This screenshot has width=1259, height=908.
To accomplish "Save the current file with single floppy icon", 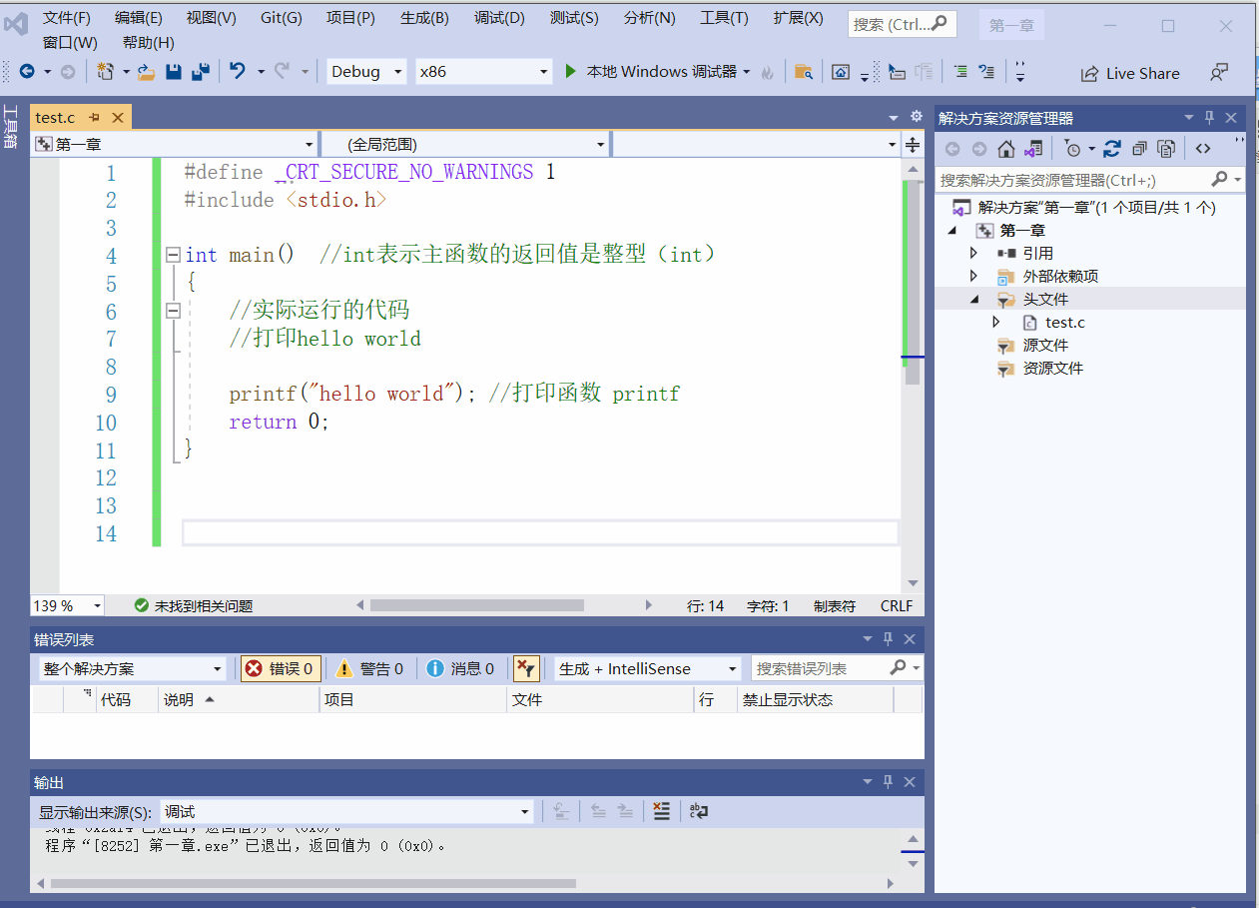I will [x=174, y=71].
